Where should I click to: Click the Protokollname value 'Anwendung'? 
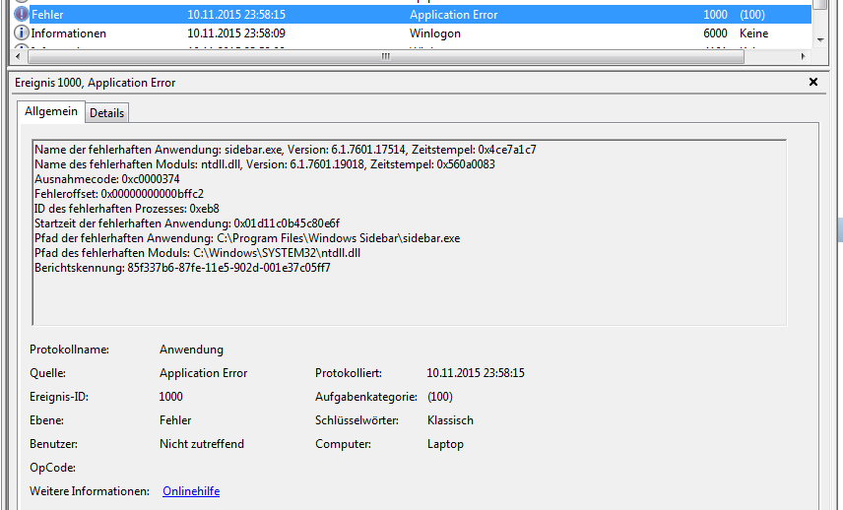(x=191, y=350)
